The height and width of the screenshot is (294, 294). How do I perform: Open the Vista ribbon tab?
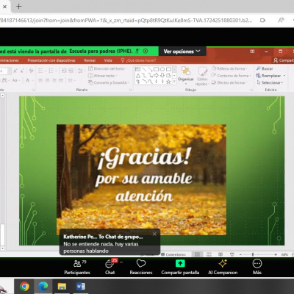108,60
